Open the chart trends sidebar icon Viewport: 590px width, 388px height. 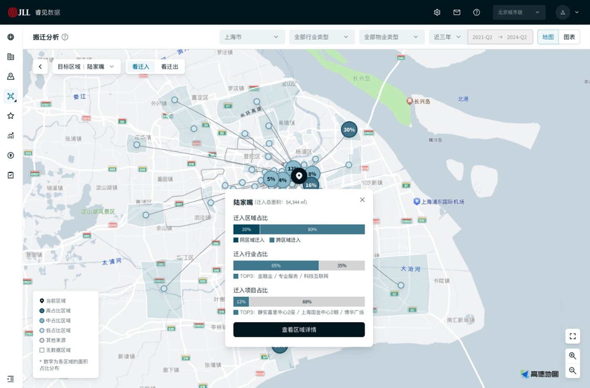pyautogui.click(x=11, y=135)
